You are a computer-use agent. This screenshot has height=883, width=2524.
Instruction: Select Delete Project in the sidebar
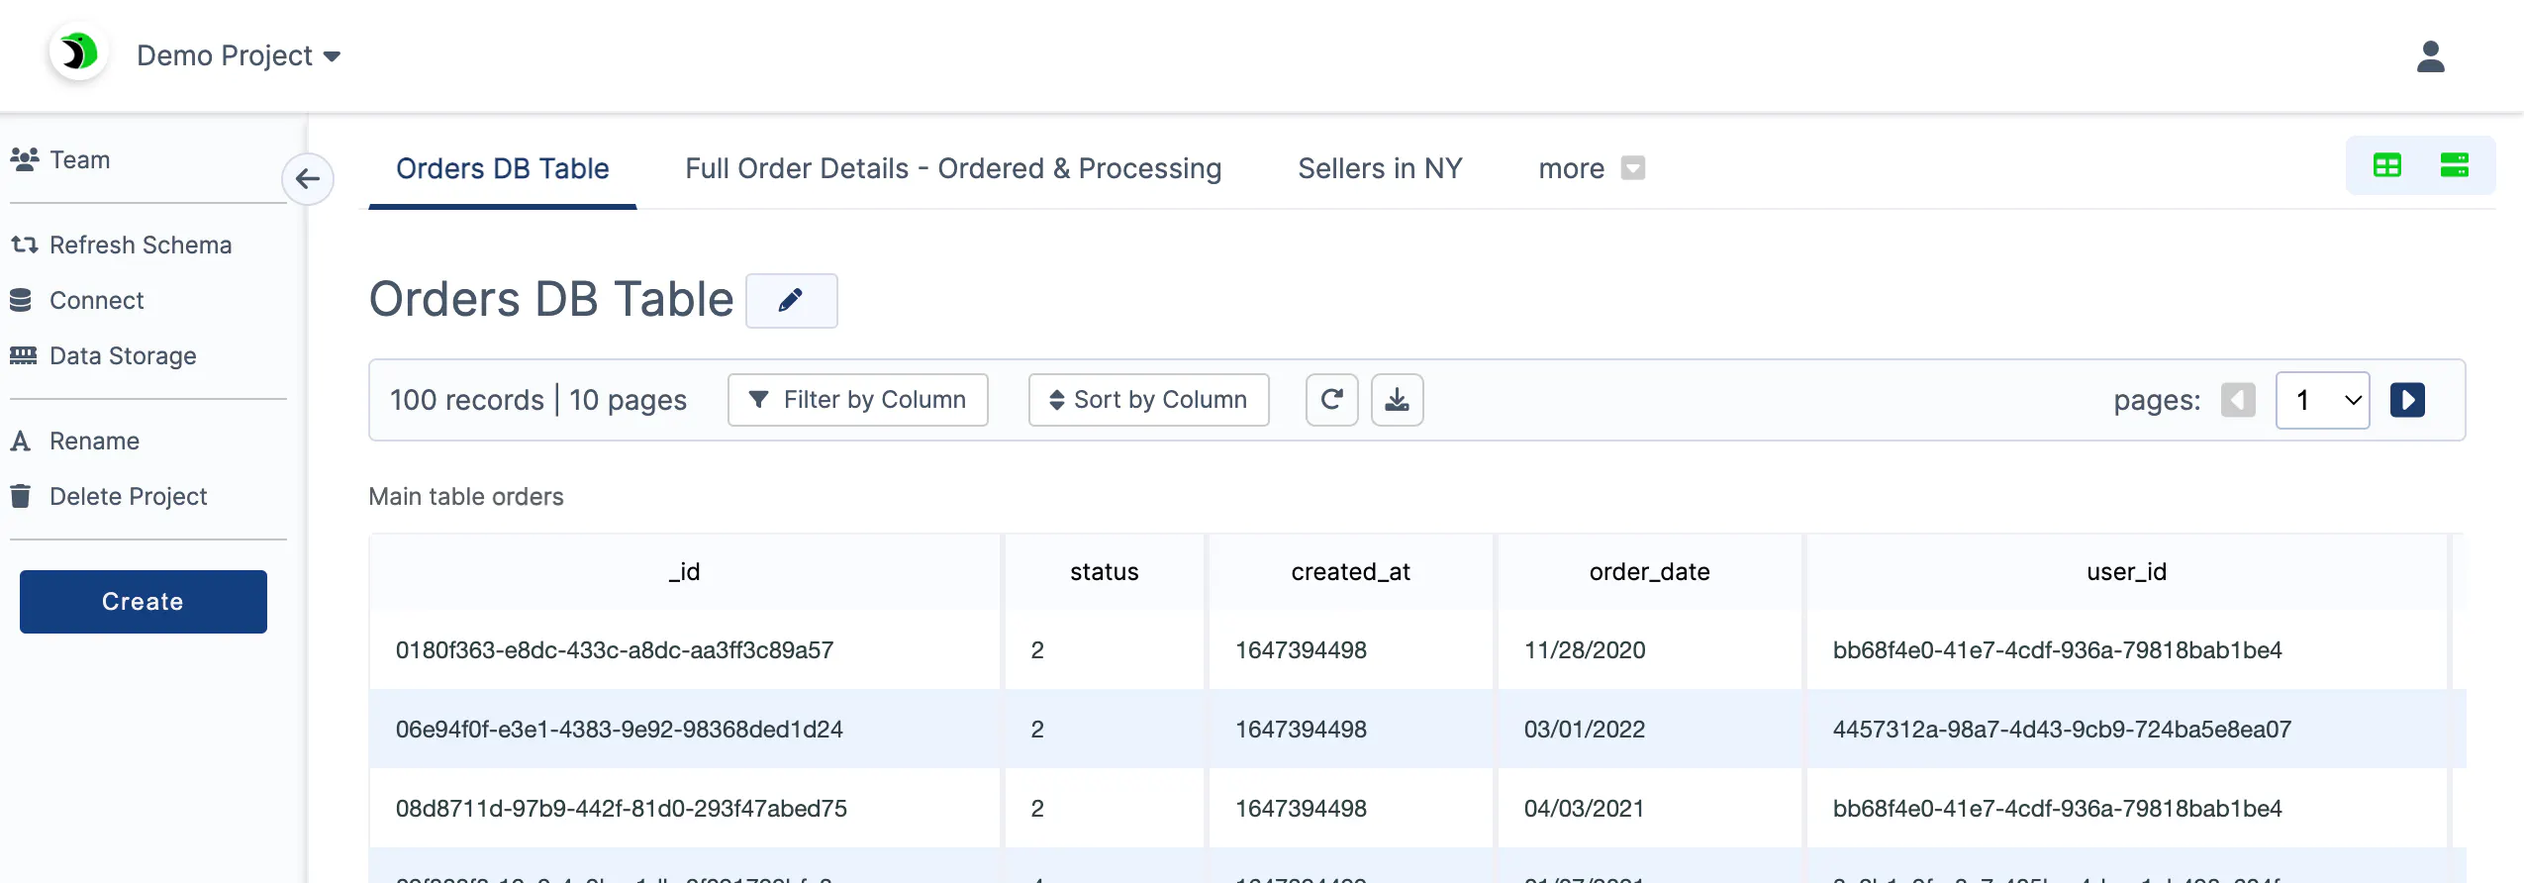click(109, 496)
